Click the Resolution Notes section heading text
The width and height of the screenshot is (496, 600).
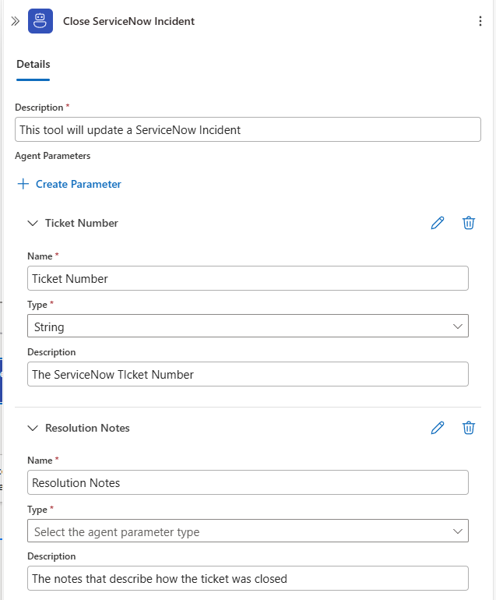87,428
